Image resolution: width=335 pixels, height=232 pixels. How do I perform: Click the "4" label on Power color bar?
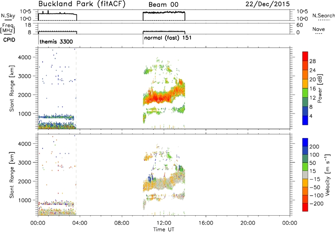point(311,116)
